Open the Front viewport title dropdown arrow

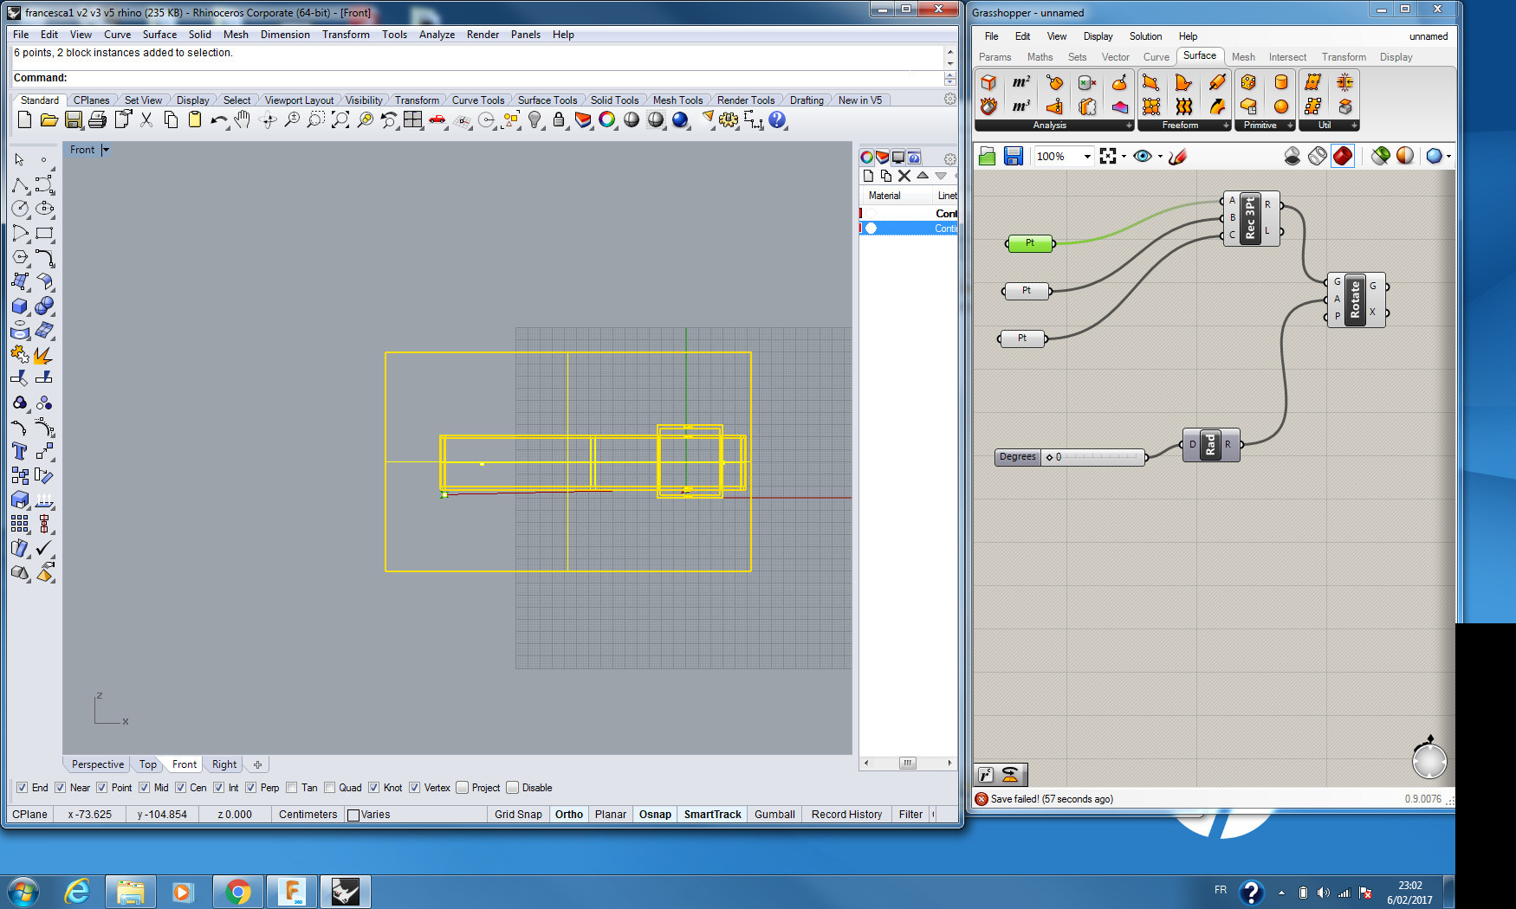106,150
